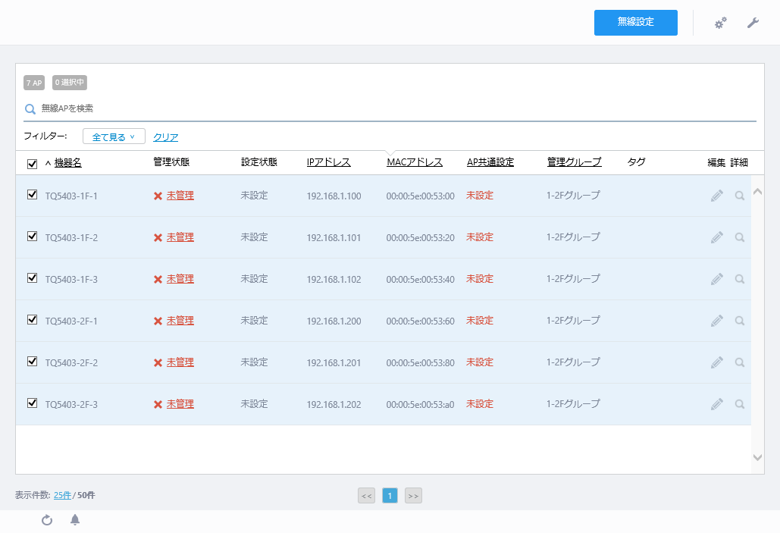Click IP address 192.168.1.102
The height and width of the screenshot is (533, 780).
click(334, 280)
